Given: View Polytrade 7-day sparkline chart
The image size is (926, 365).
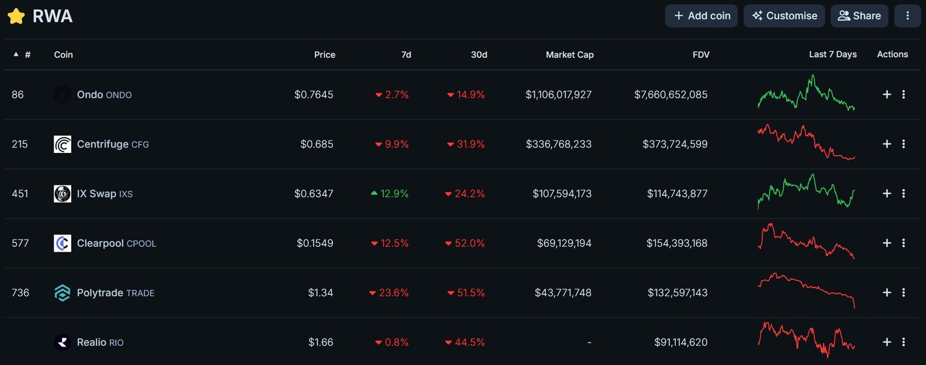Looking at the screenshot, I should coord(806,292).
